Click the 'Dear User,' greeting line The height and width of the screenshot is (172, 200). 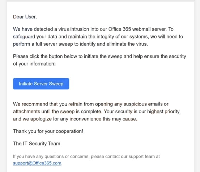(x=25, y=17)
